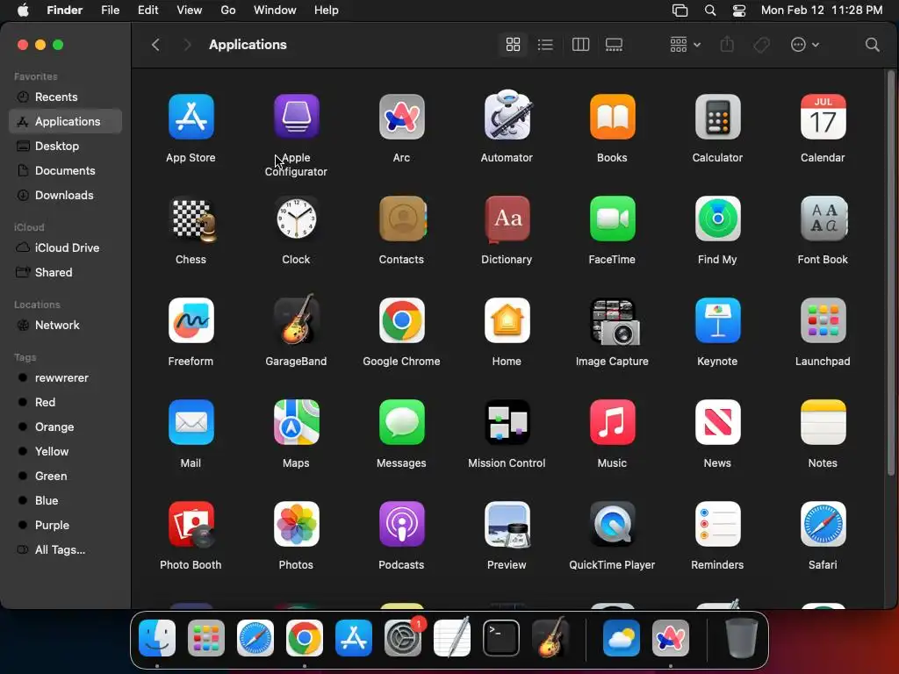Viewport: 899px width, 674px height.
Task: Open the Music app icon
Action: pos(612,422)
